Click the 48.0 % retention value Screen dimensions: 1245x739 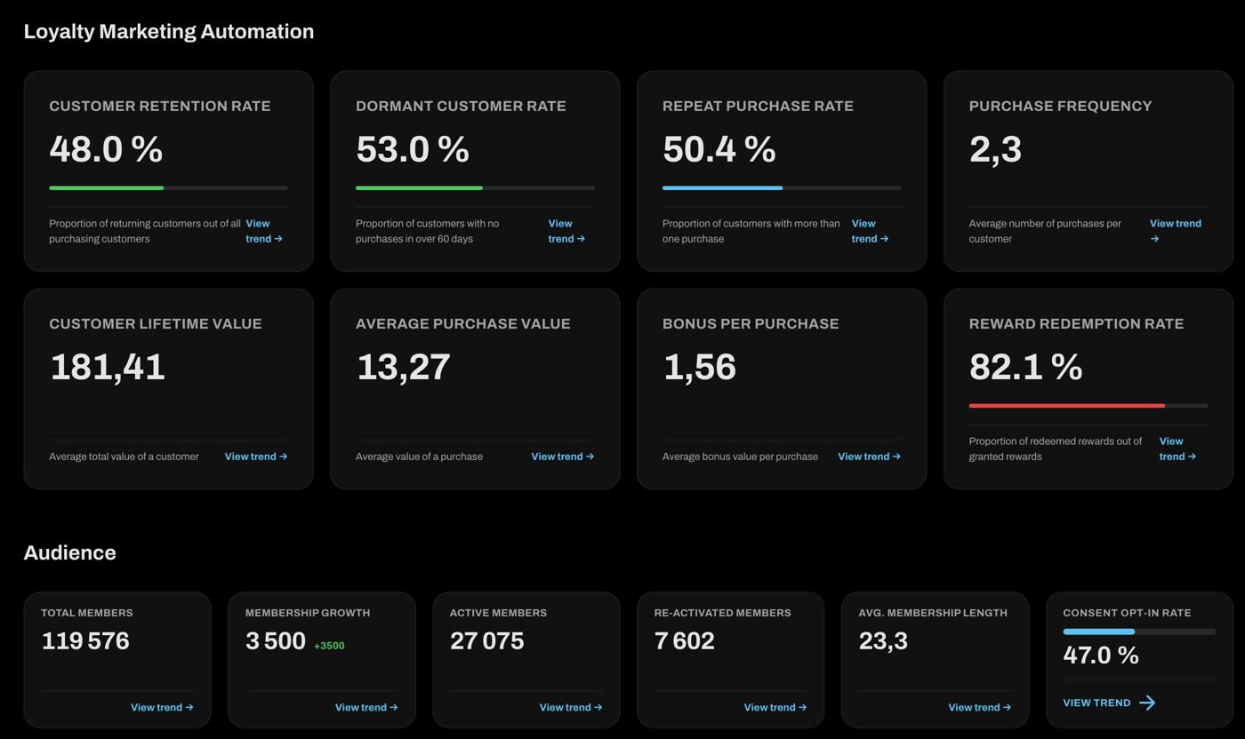(x=106, y=149)
